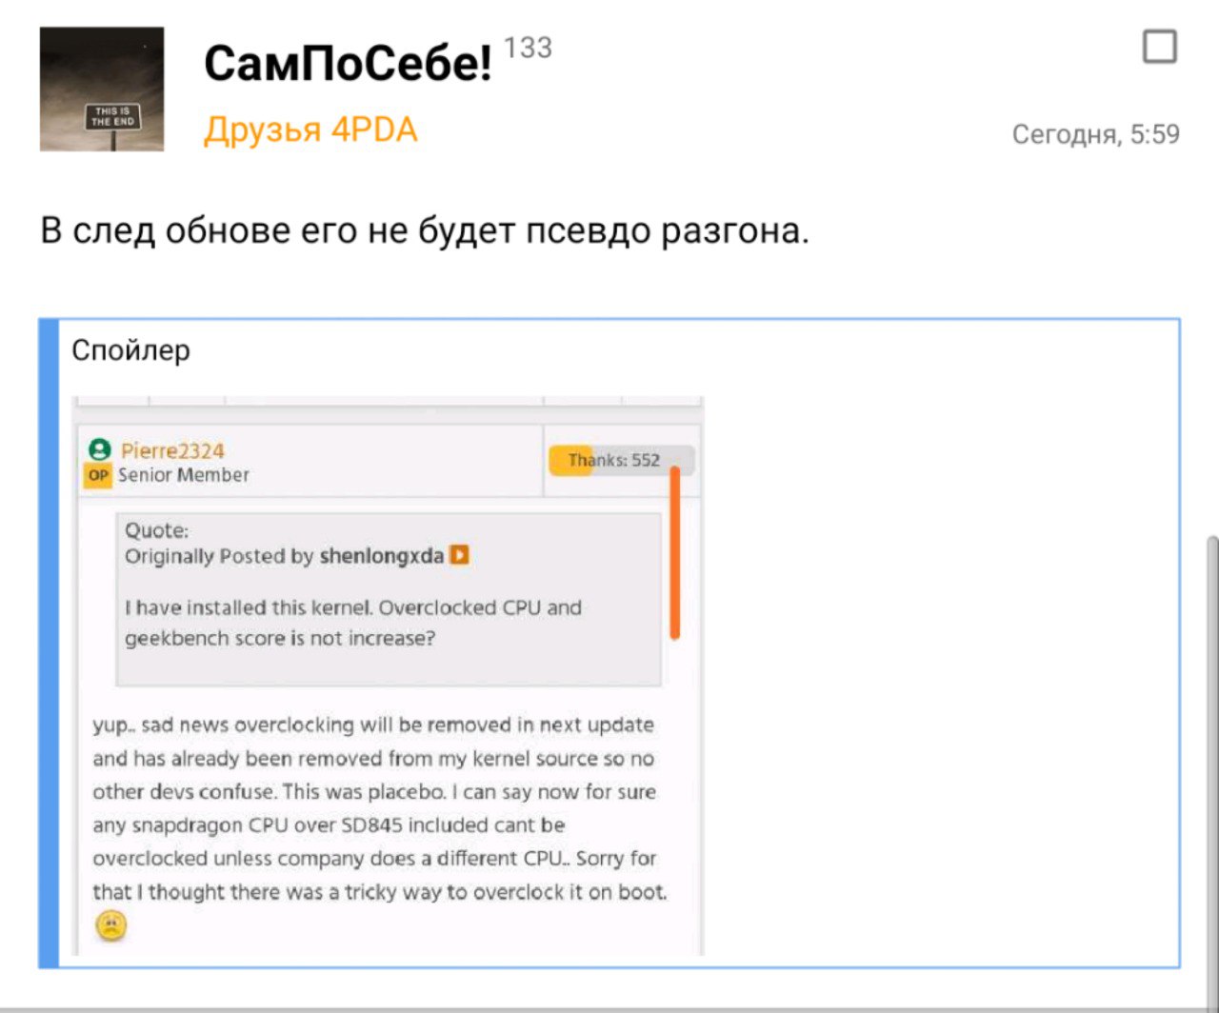Click the green user status icon
The width and height of the screenshot is (1219, 1013).
tap(99, 449)
